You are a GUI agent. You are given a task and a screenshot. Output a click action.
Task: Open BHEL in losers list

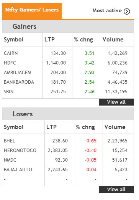[10, 141]
